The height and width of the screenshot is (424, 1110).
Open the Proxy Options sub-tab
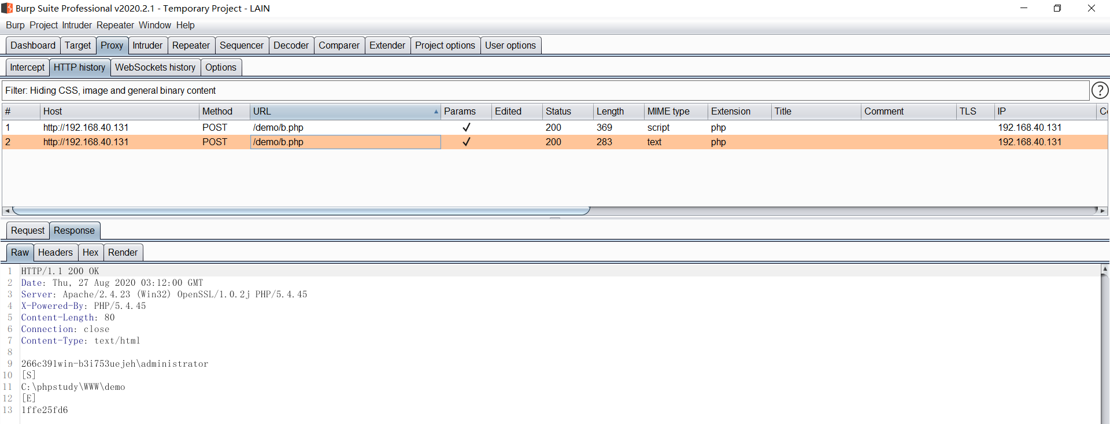click(221, 67)
